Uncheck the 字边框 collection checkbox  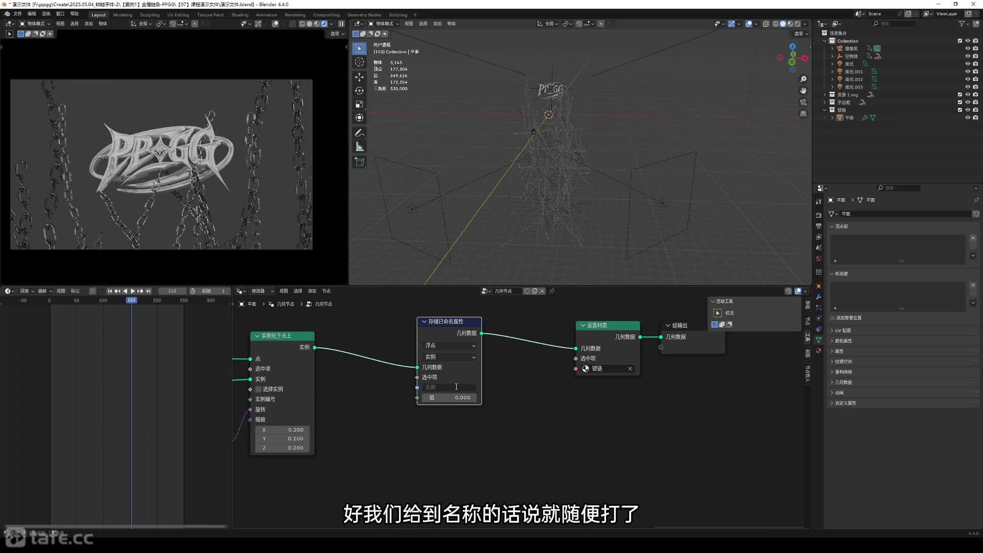pyautogui.click(x=960, y=102)
